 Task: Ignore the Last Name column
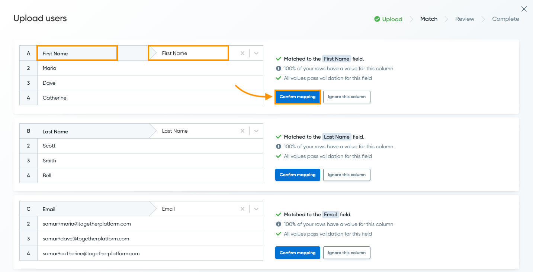point(347,175)
